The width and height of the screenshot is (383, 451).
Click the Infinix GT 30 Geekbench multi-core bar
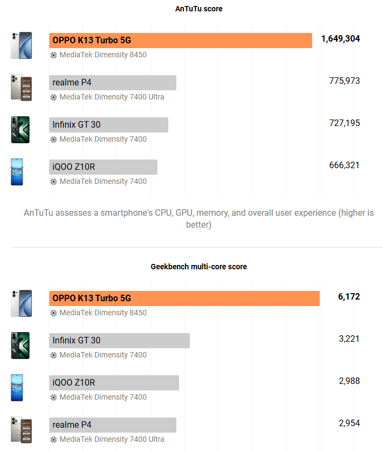tap(119, 341)
